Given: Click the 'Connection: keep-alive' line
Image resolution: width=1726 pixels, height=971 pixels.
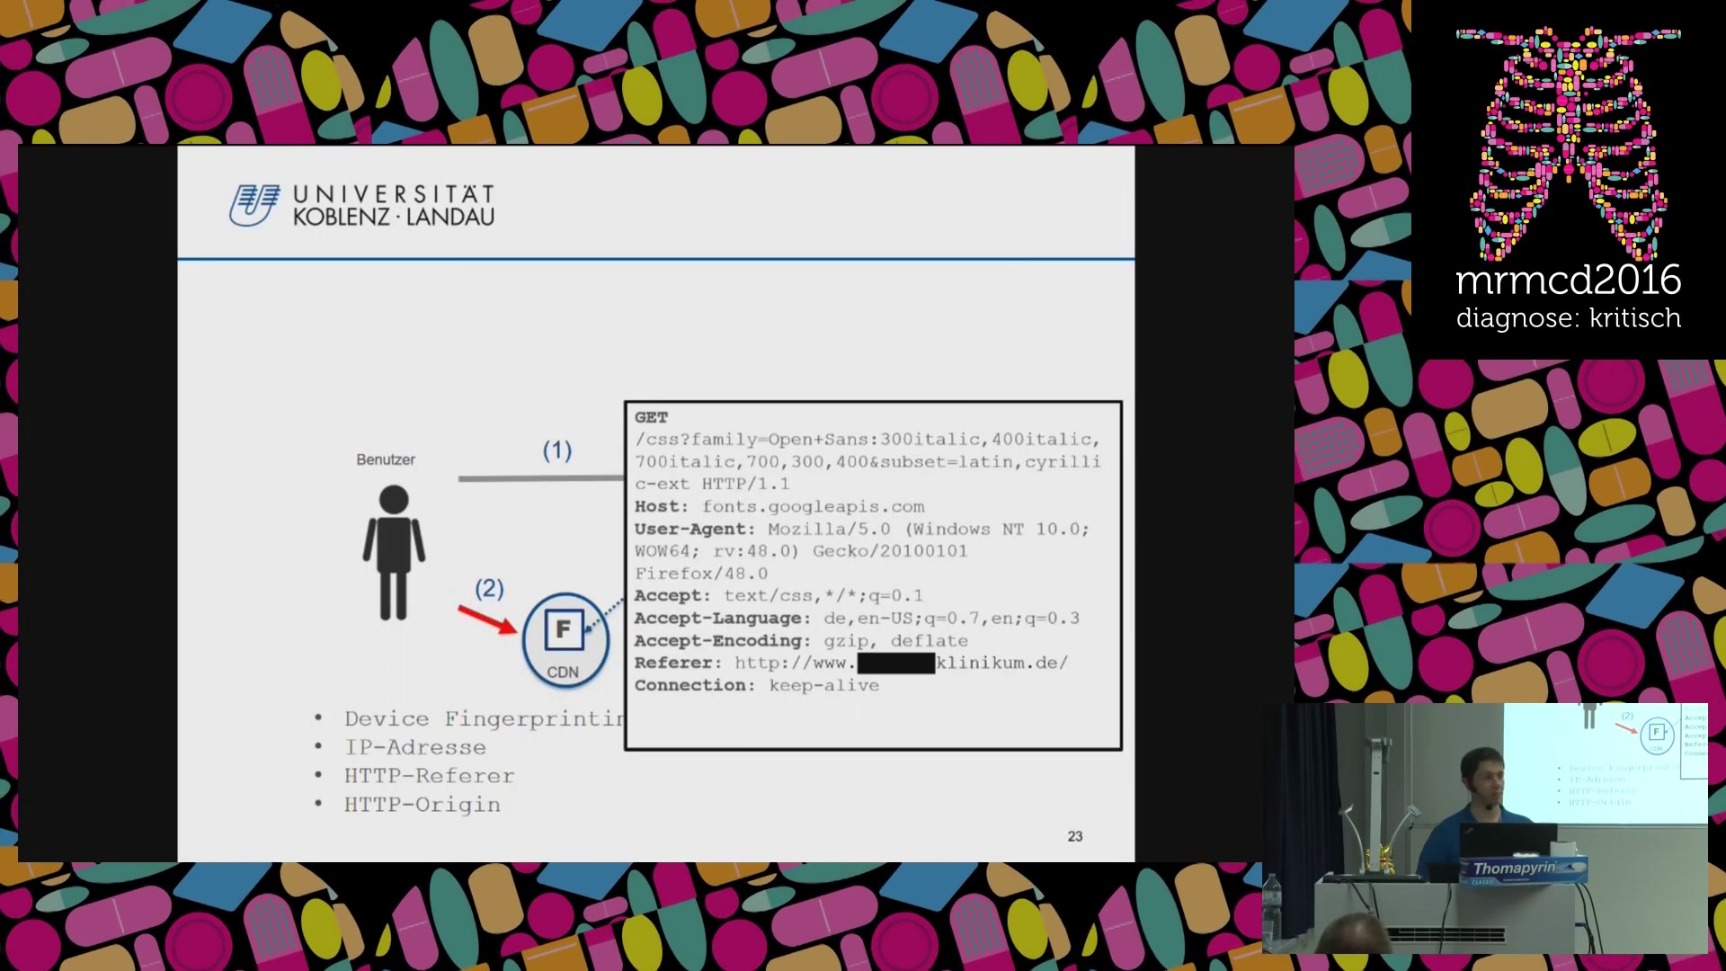Looking at the screenshot, I should tap(757, 685).
